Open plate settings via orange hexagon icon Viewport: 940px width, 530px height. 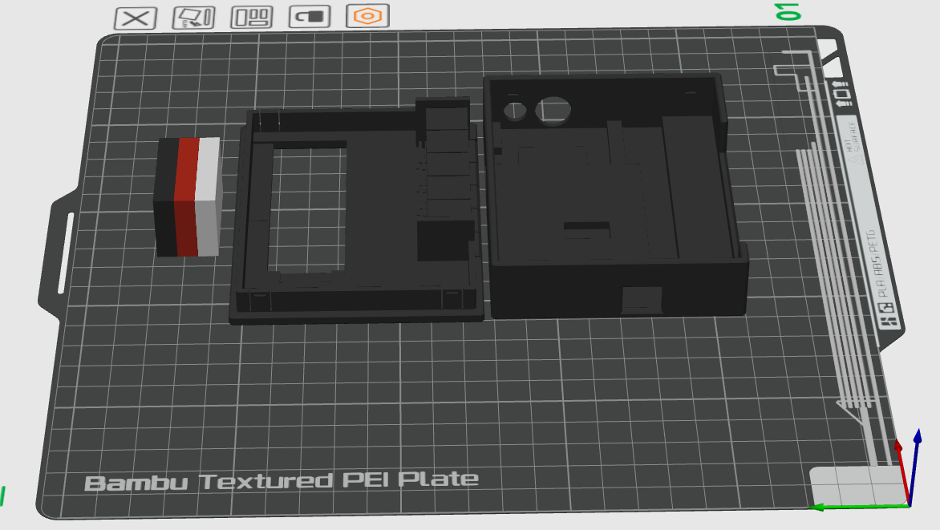coord(368,16)
